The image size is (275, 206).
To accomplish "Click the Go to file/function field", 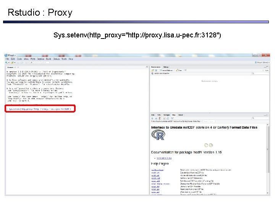I will point(40,63).
